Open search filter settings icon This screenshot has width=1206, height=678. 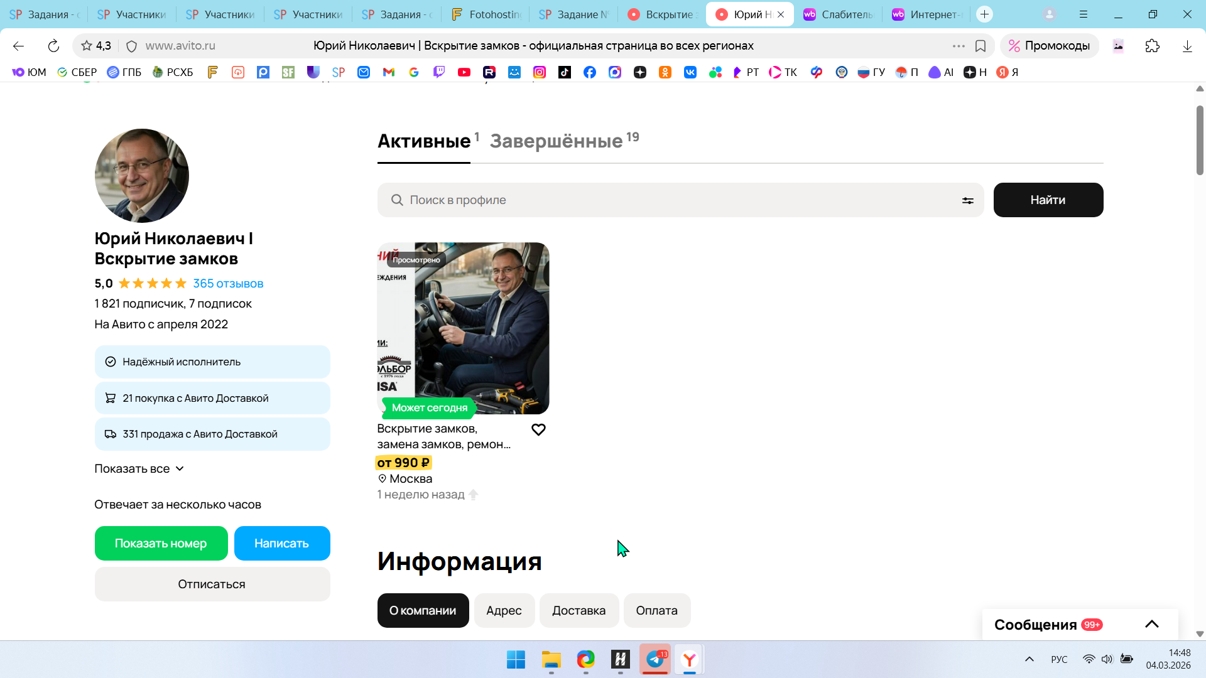[x=967, y=200]
